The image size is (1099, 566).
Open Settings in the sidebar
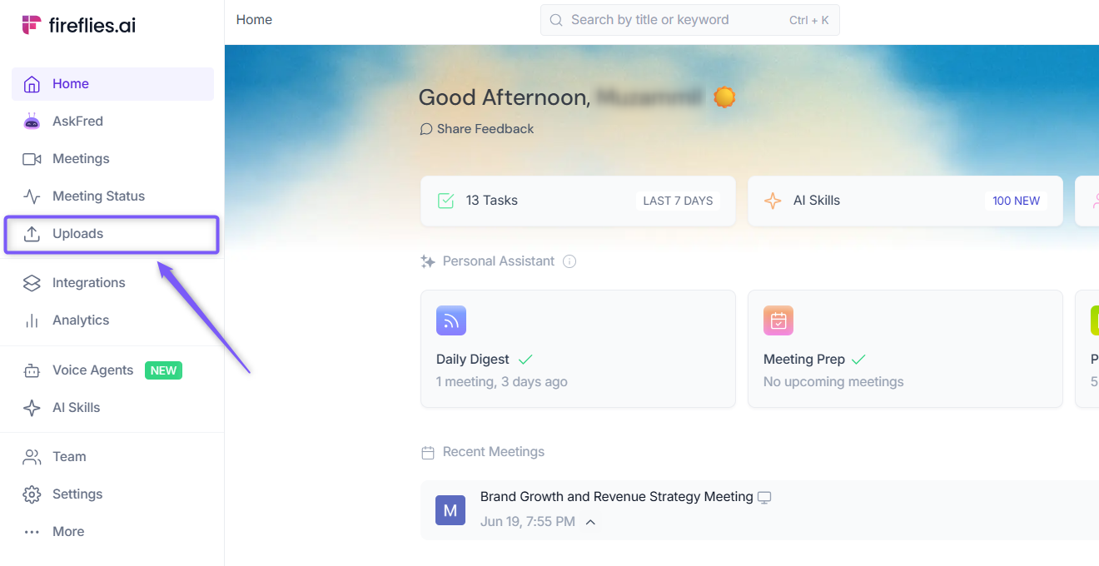pyautogui.click(x=112, y=494)
